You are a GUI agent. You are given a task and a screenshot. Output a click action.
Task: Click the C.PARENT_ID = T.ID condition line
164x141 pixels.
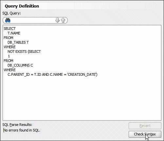point(52,74)
